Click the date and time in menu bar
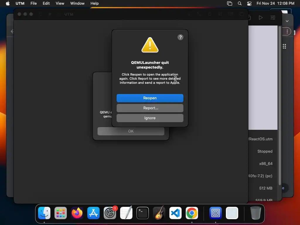The width and height of the screenshot is (300, 225). [275, 4]
